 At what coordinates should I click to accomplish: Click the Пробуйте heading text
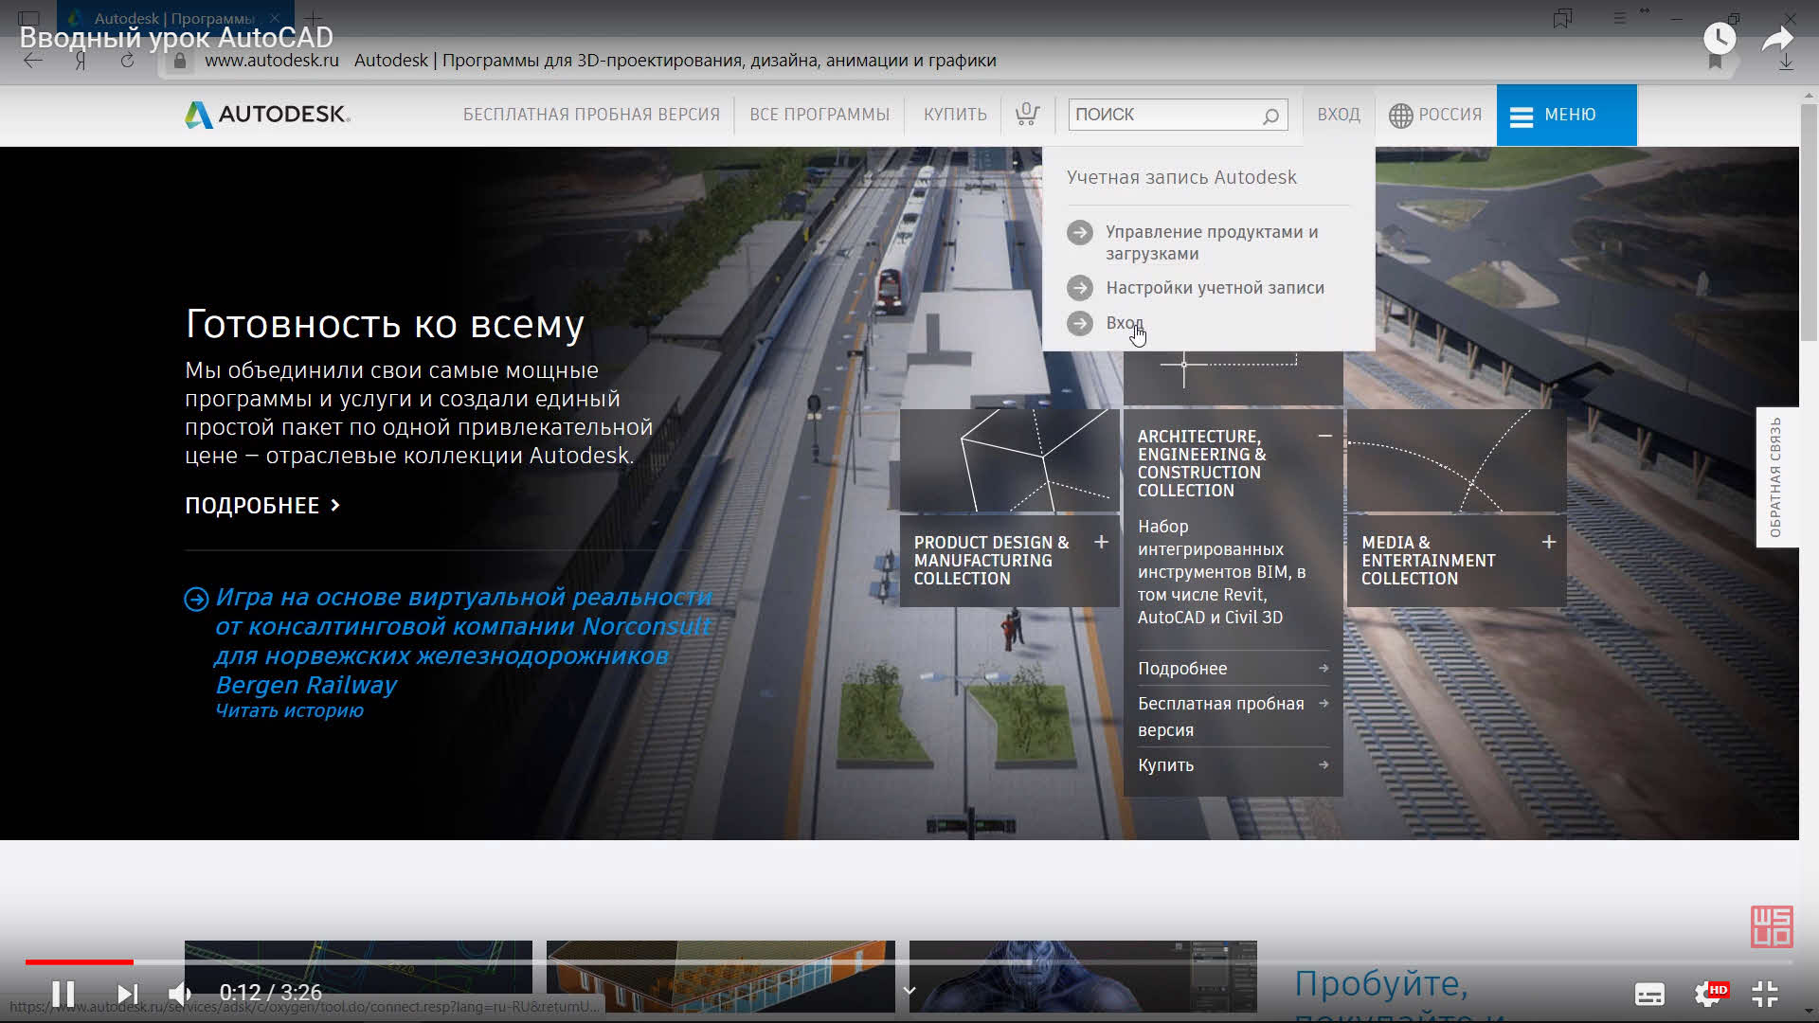tap(1380, 984)
